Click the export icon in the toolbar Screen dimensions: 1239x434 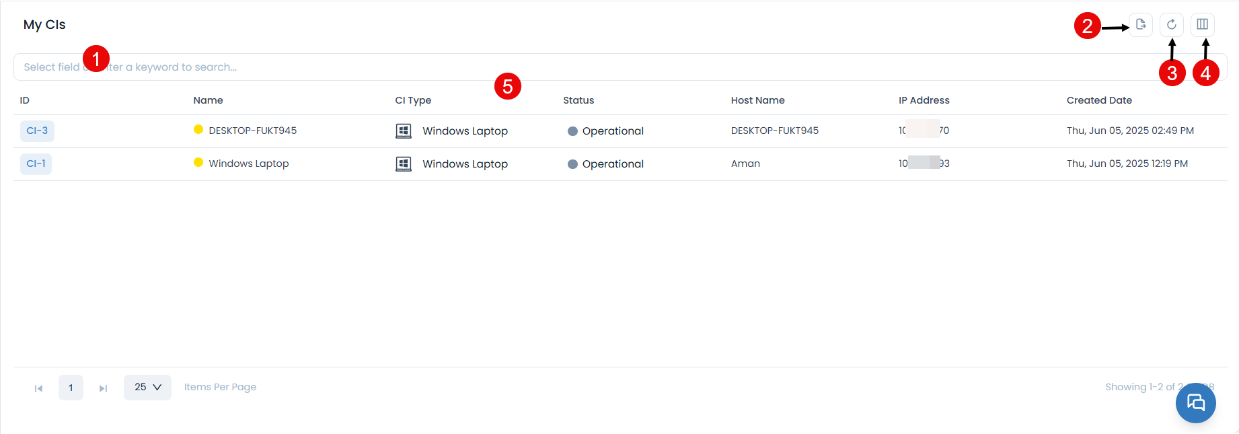[x=1141, y=25]
